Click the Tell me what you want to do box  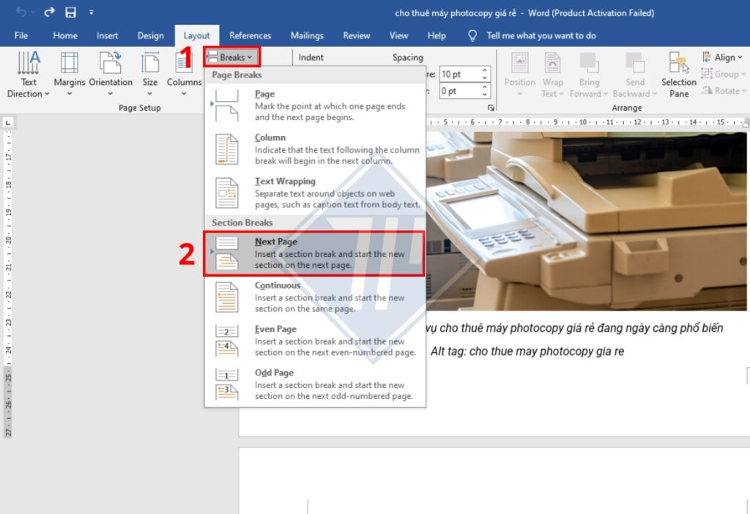(x=541, y=35)
